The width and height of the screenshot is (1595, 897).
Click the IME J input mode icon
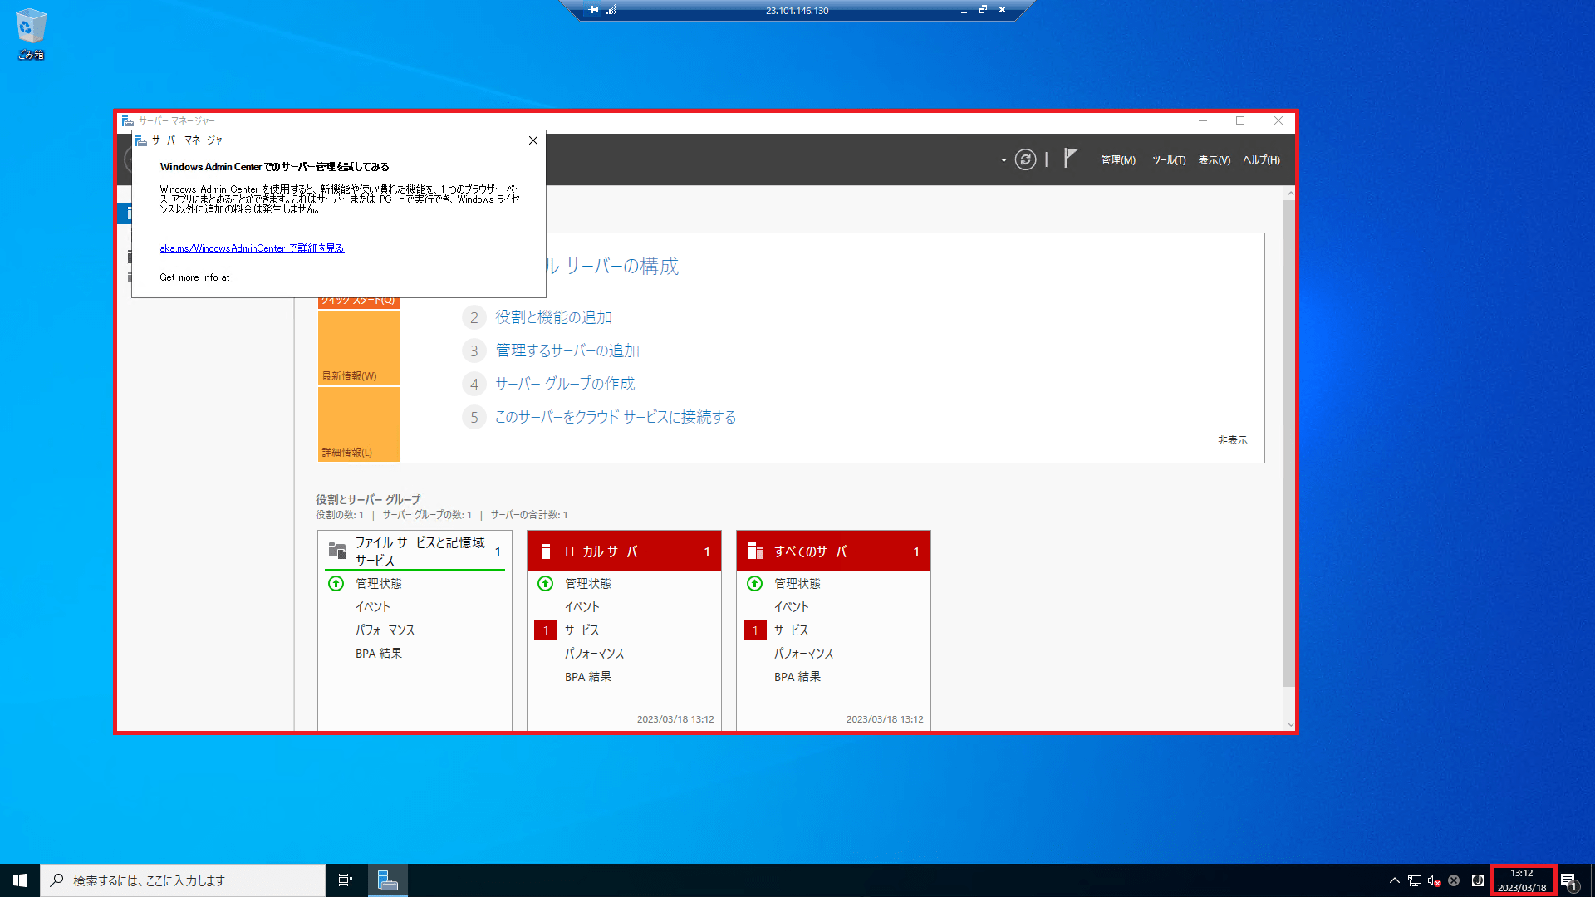pyautogui.click(x=1478, y=880)
